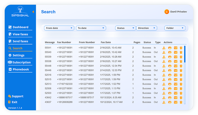Open the From date dropdown
Viewport: 198px width, 115px height.
click(59, 28)
